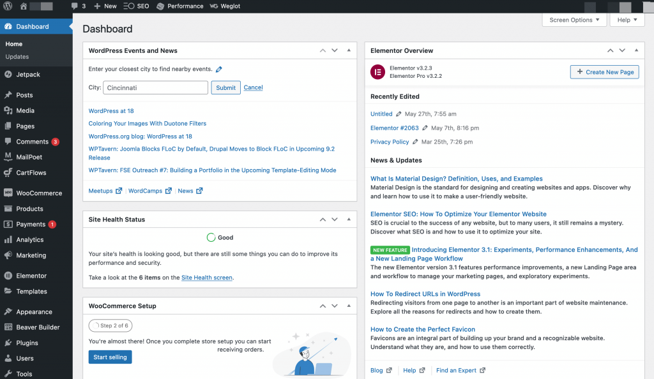654x379 pixels.
Task: Click the Step 2 of 6 progress indicator
Action: click(110, 325)
